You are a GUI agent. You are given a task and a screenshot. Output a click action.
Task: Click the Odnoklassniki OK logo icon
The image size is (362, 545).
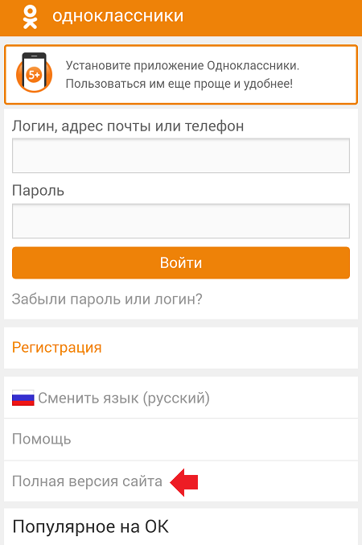30,18
